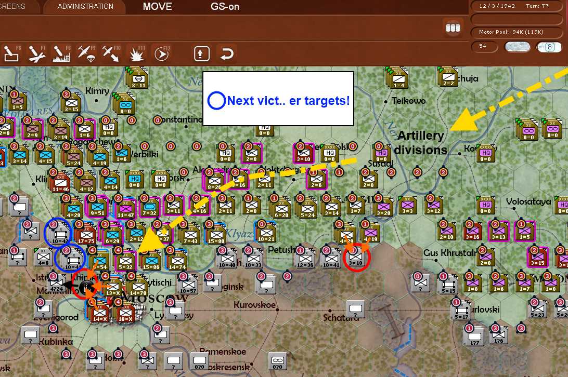
Task: Select the 3=13 magenta unit counter
Action: click(x=498, y=231)
